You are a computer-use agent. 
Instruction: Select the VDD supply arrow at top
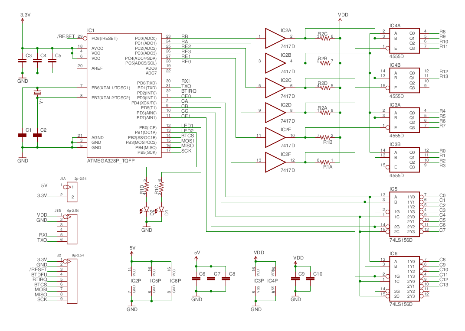[x=340, y=20]
